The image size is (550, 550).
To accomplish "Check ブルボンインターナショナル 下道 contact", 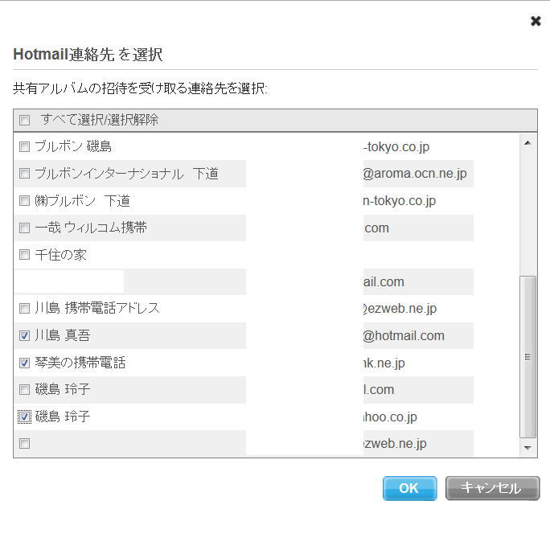I will [x=25, y=173].
